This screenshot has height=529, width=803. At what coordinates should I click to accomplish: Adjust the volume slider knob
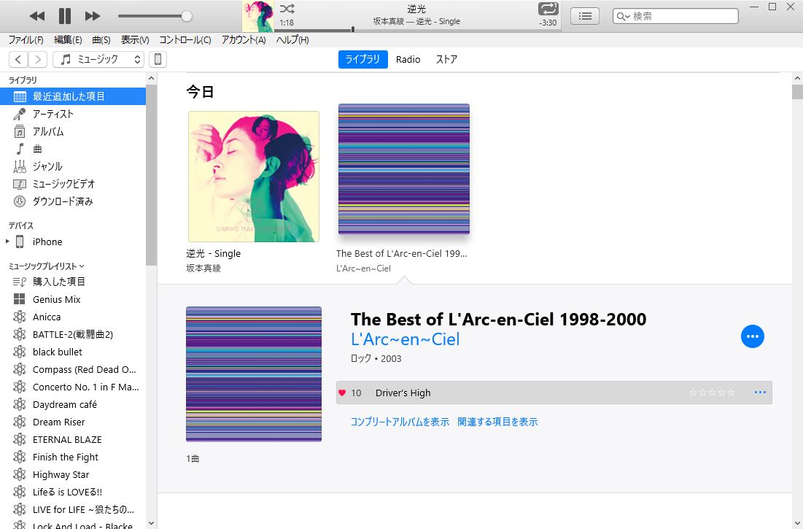coord(187,16)
